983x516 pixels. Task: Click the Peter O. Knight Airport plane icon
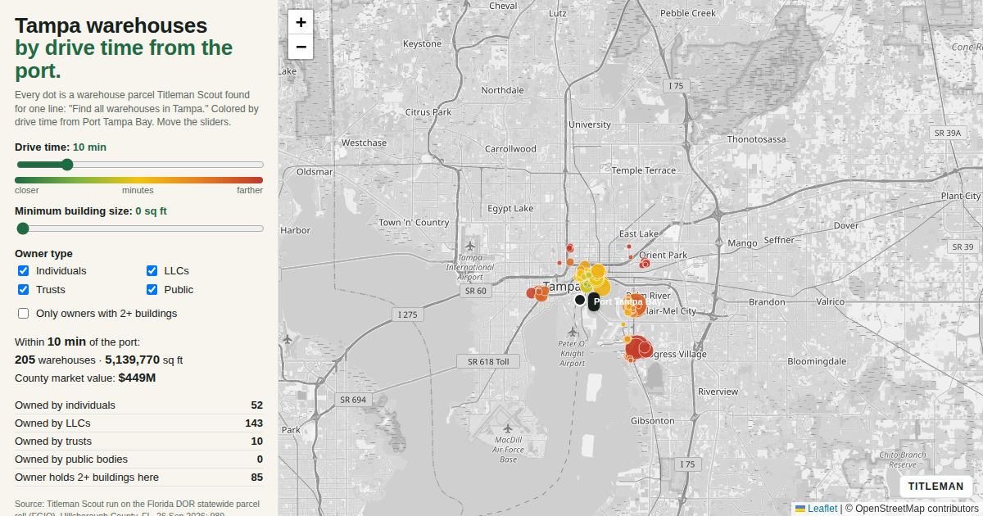pyautogui.click(x=572, y=333)
